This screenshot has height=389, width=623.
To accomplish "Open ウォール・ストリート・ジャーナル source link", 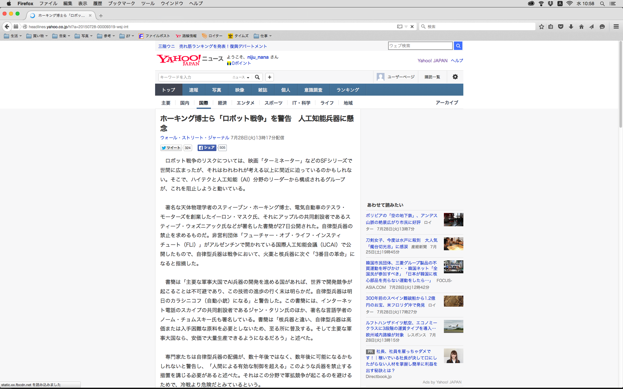I will click(195, 138).
